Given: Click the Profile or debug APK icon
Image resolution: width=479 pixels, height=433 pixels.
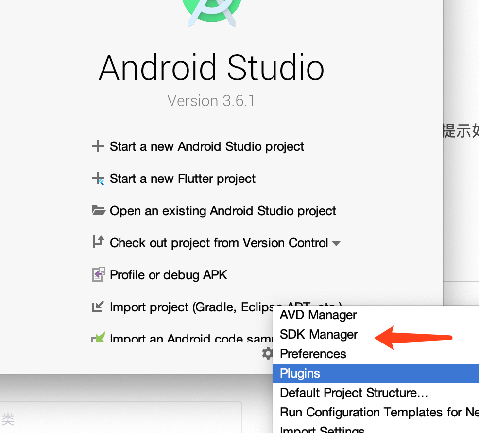Looking at the screenshot, I should click(98, 274).
